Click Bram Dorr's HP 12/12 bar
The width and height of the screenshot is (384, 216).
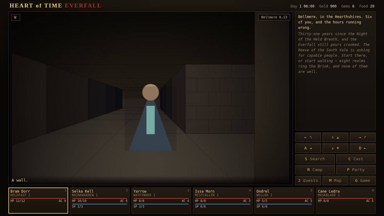tap(38, 198)
